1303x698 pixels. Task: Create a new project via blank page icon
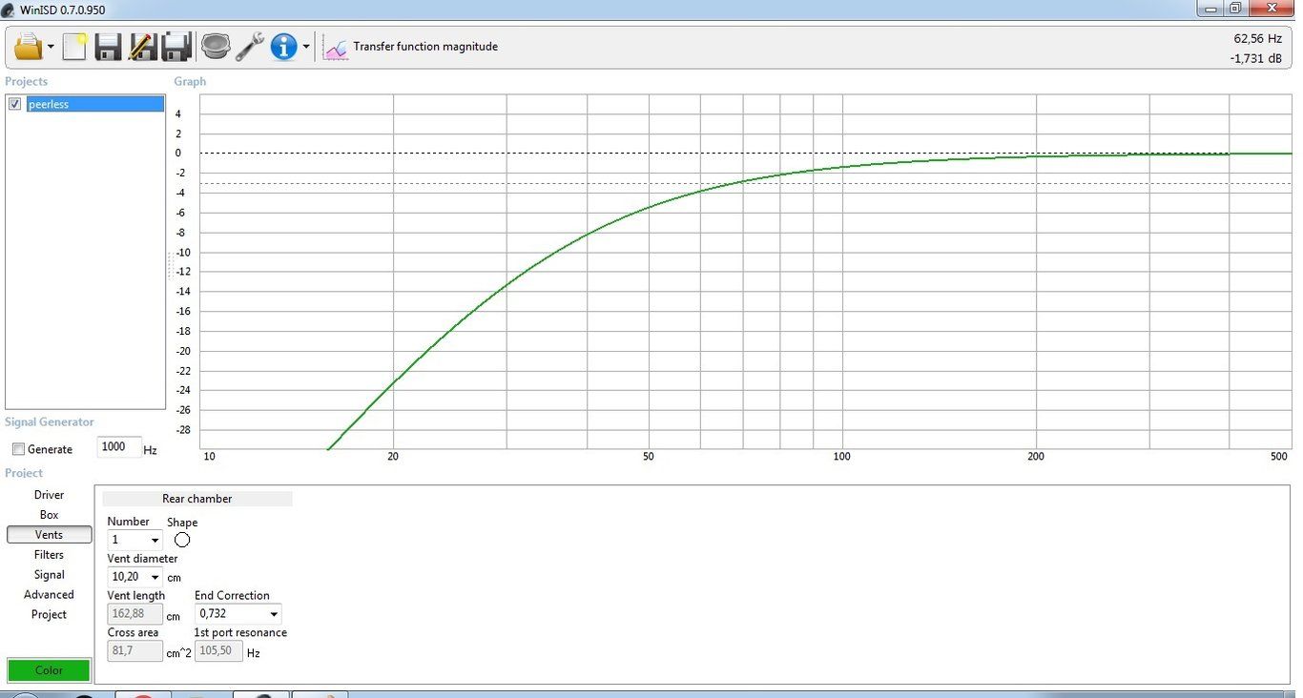[x=74, y=46]
